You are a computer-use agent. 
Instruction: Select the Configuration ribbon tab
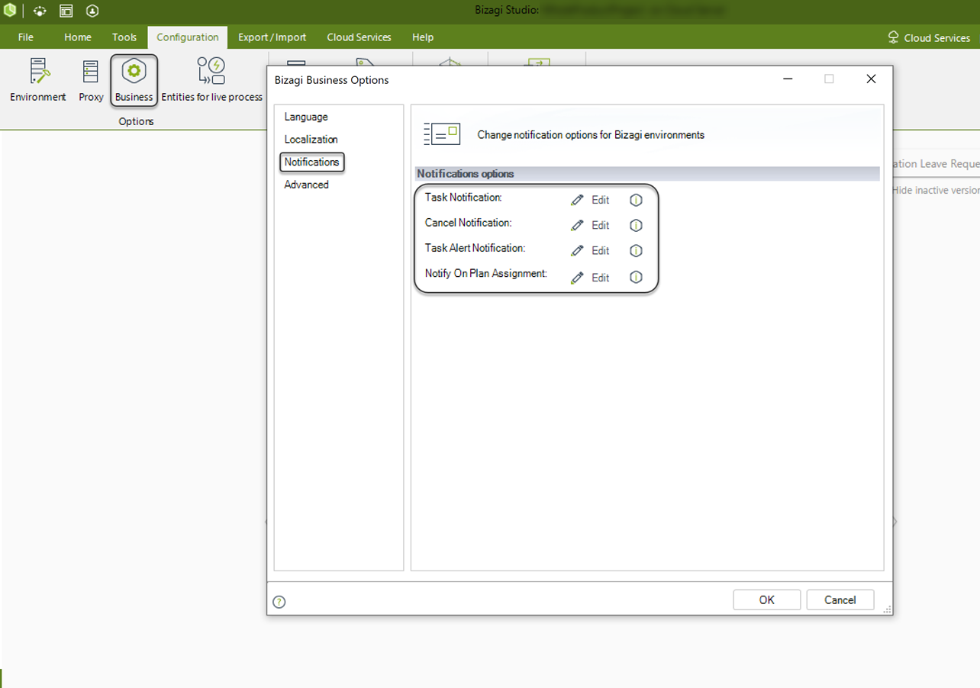click(x=188, y=37)
